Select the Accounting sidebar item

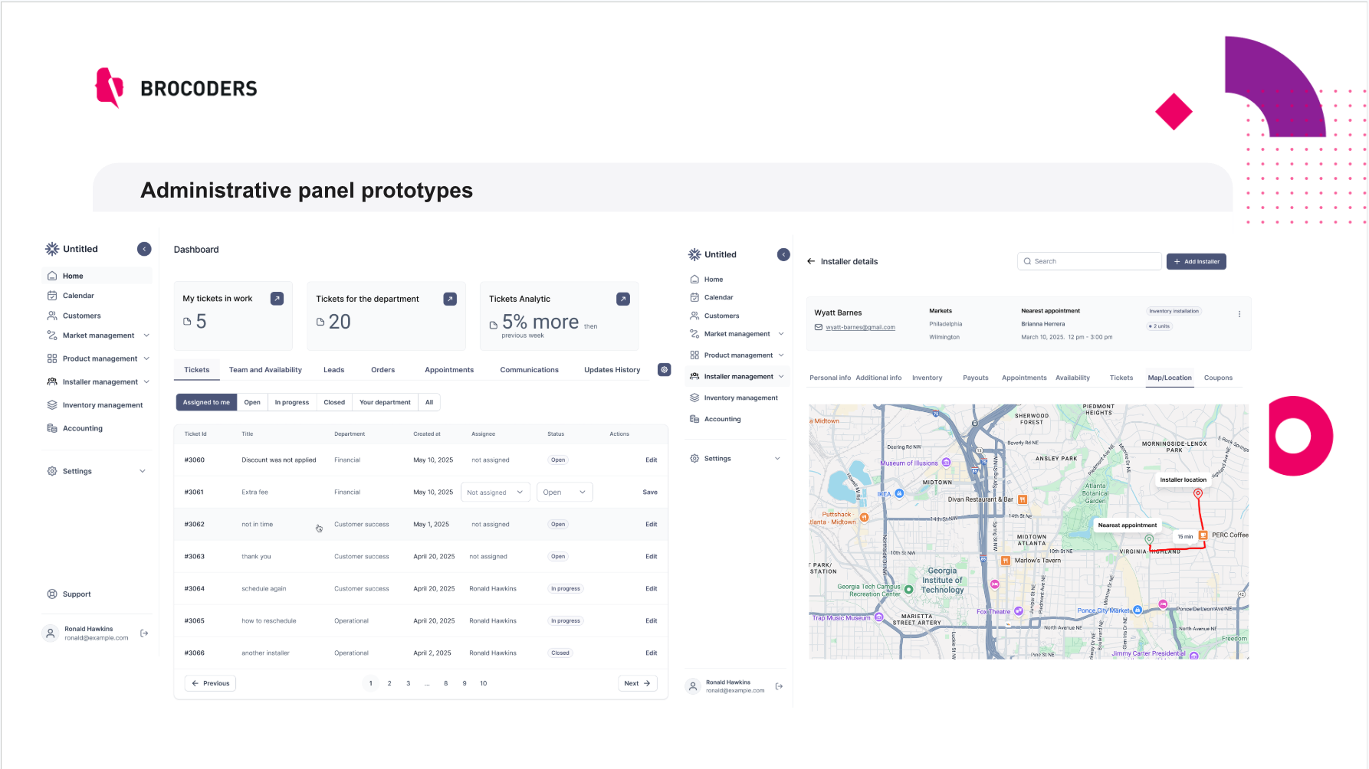[81, 427]
